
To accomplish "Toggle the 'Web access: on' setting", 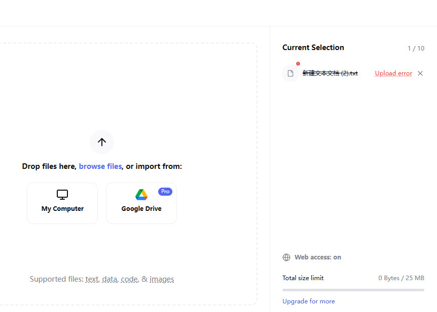I will (x=317, y=257).
